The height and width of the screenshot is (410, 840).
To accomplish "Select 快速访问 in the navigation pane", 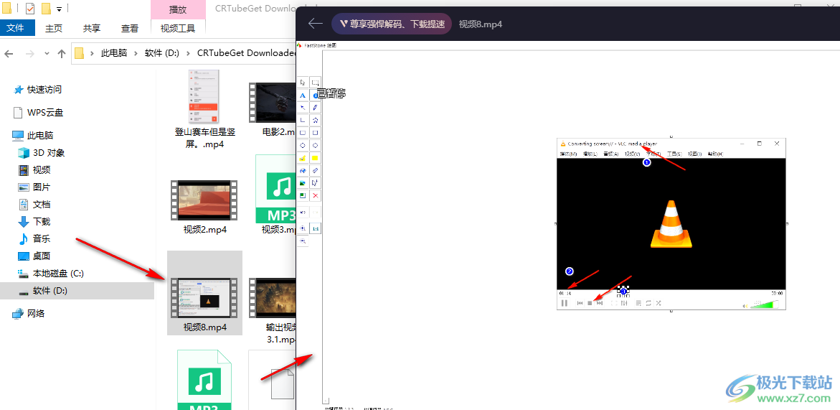I will click(37, 90).
